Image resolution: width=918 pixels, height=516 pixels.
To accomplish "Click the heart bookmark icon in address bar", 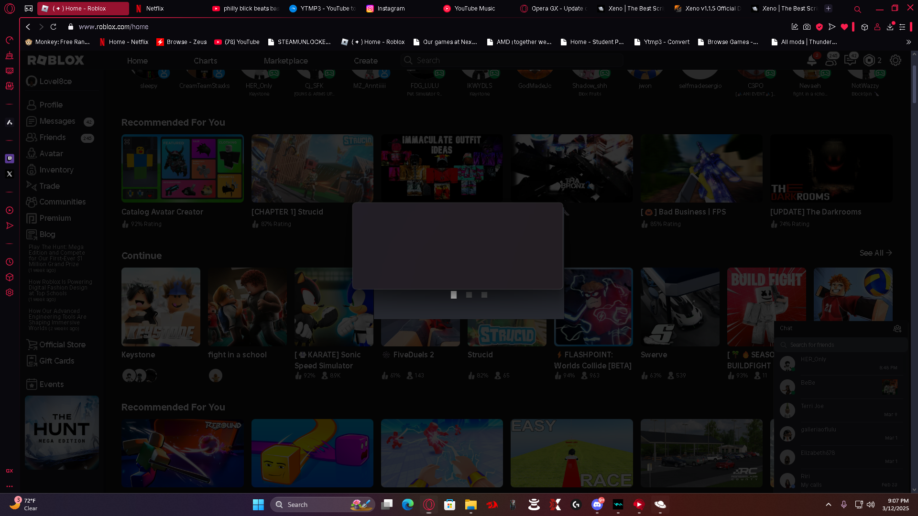I will pos(844,27).
